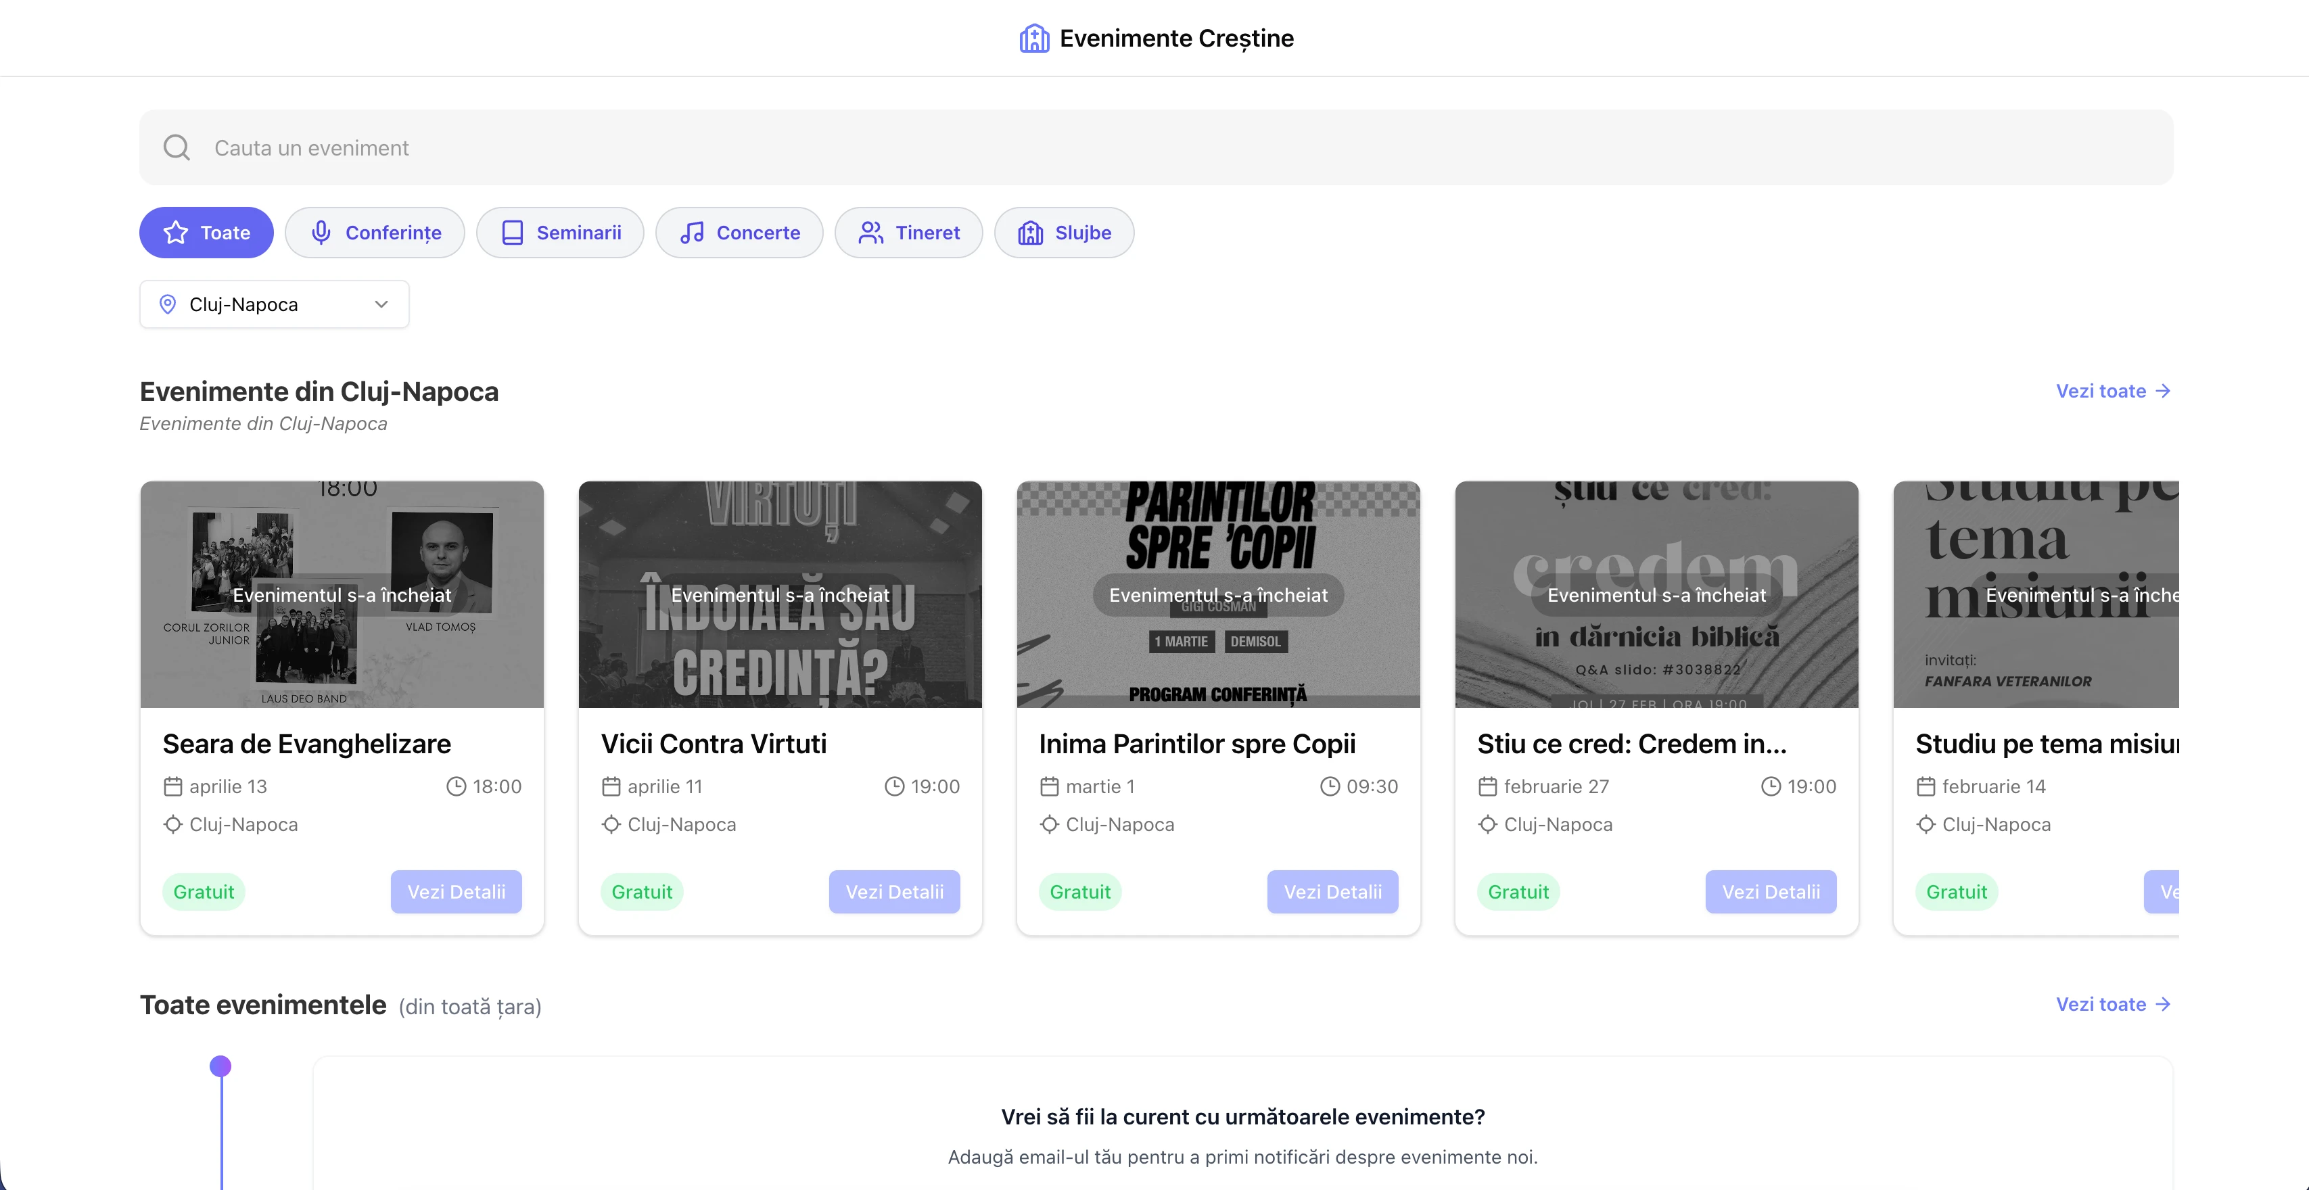
Task: Click the church logo icon in header
Action: coord(1033,39)
